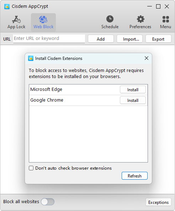Image resolution: width=175 pixels, height=211 pixels.
Task: Open Preferences gear icon
Action: pos(140,19)
